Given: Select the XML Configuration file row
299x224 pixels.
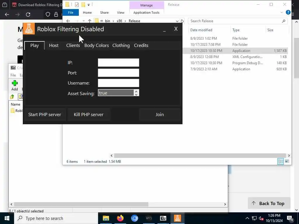Looking at the screenshot, I should 235,57.
